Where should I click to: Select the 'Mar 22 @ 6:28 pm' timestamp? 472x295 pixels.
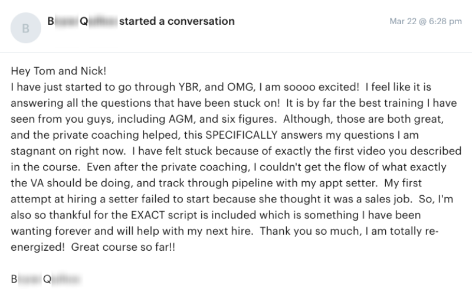click(x=425, y=21)
